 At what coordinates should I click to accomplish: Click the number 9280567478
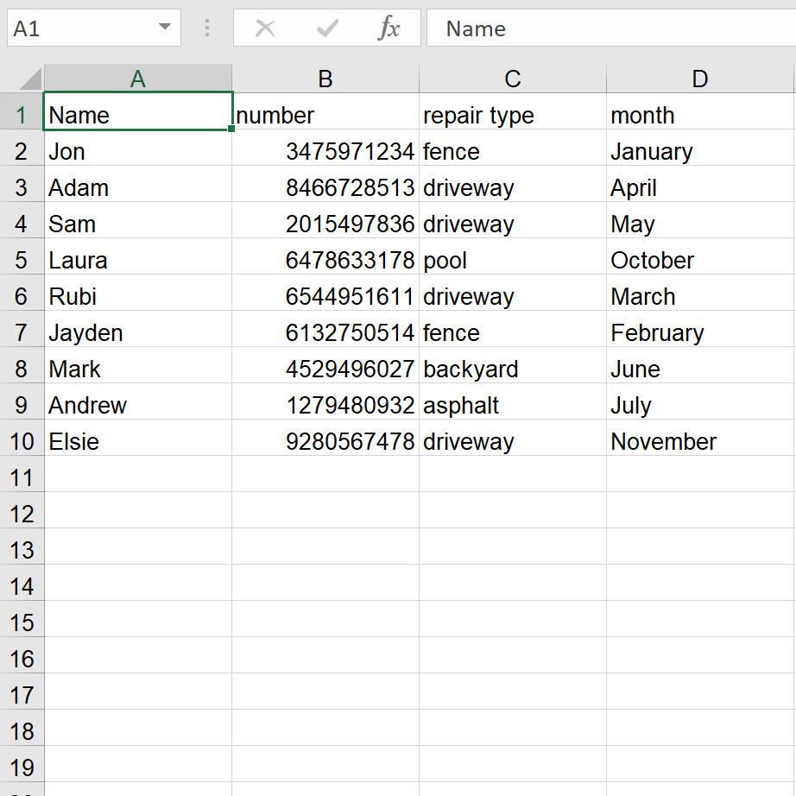point(325,438)
